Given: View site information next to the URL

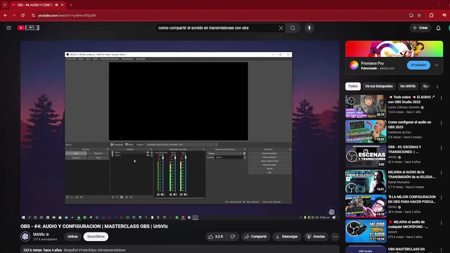Looking at the screenshot, I should point(33,15).
